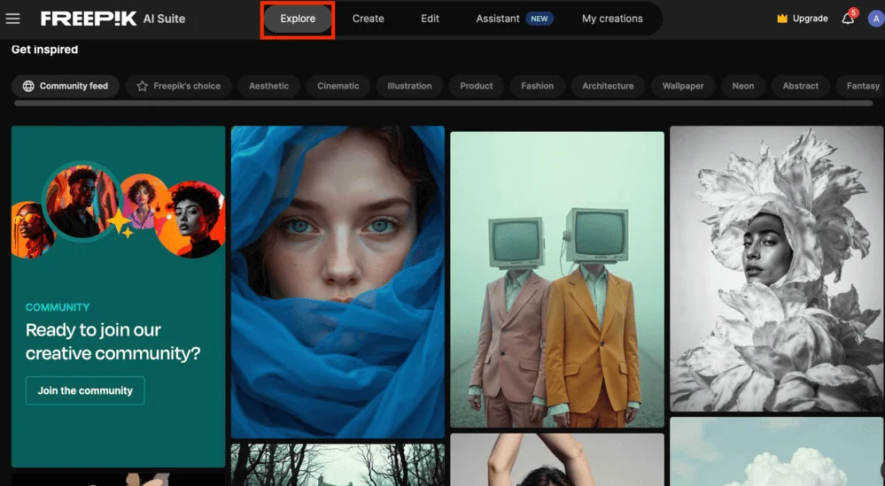
Task: Open the TV-head suited figures image
Action: click(556, 279)
